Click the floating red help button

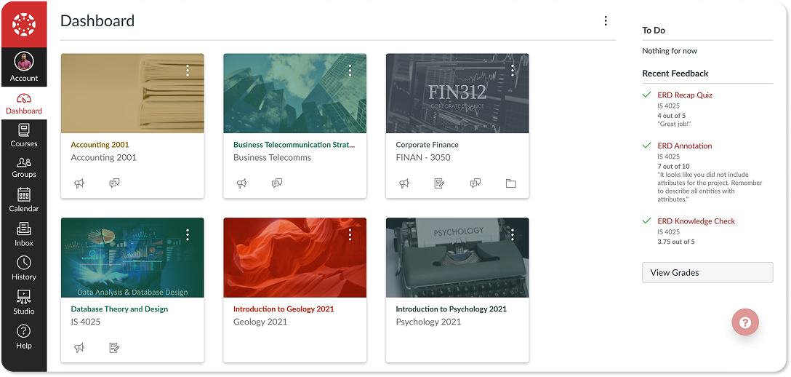[x=745, y=322]
